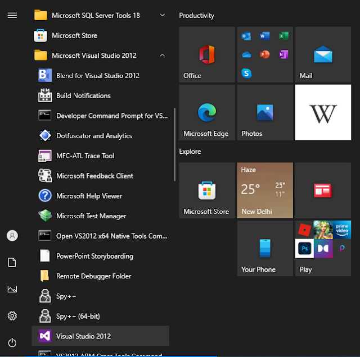Viewport: 360px width, 357px height.
Task: Open Microsoft Help Viewer
Action: (100, 196)
